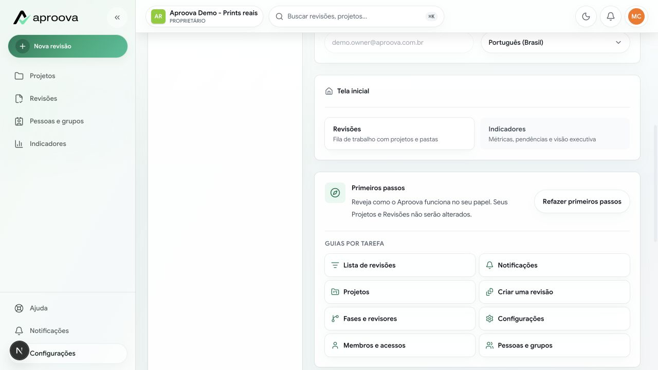The height and width of the screenshot is (370, 658).
Task: Open Projetos in the sidebar menu
Action: [x=68, y=76]
